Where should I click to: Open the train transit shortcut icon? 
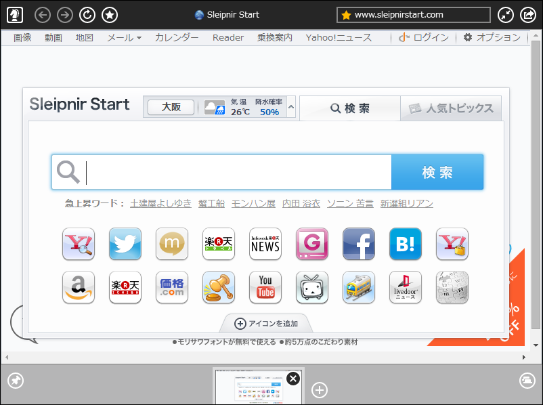[359, 287]
